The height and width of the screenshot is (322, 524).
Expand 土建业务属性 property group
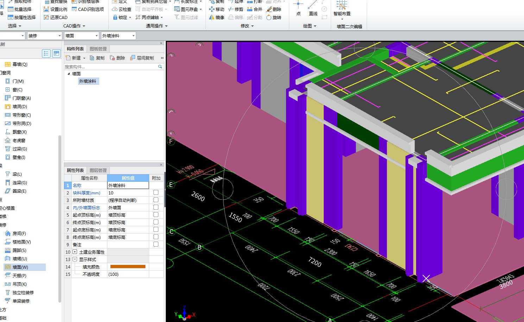click(x=75, y=252)
